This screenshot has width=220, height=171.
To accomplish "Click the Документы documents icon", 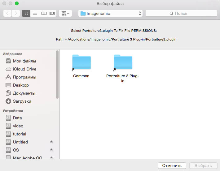I will (x=8, y=93).
